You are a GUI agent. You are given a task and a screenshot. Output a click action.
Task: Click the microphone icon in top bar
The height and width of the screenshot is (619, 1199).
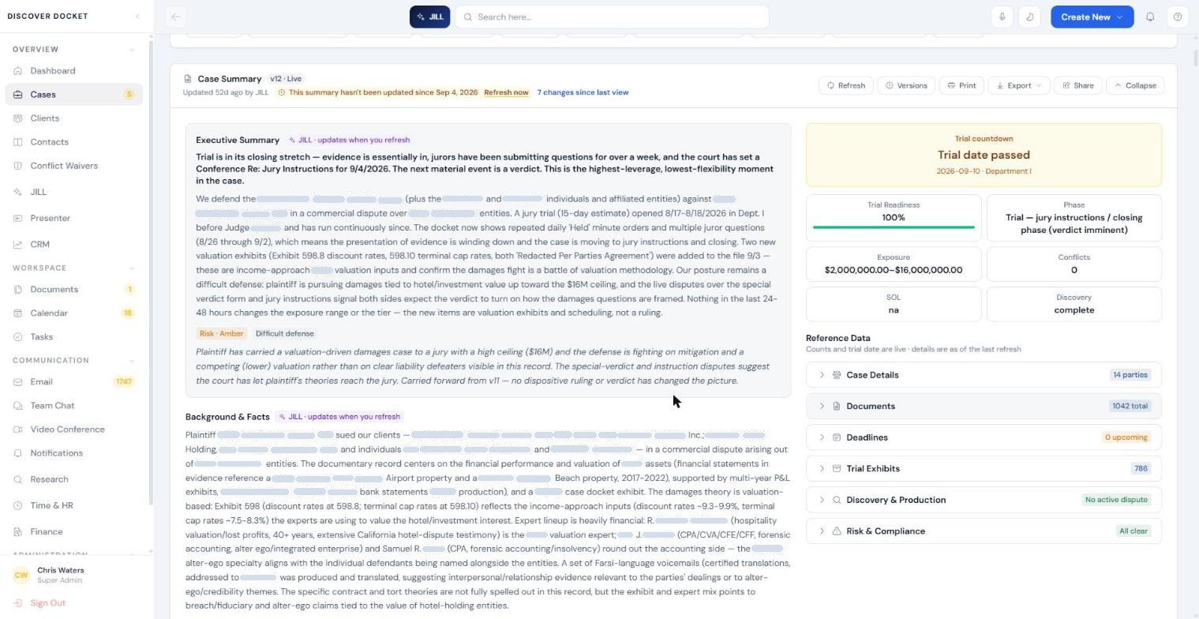pyautogui.click(x=1002, y=17)
